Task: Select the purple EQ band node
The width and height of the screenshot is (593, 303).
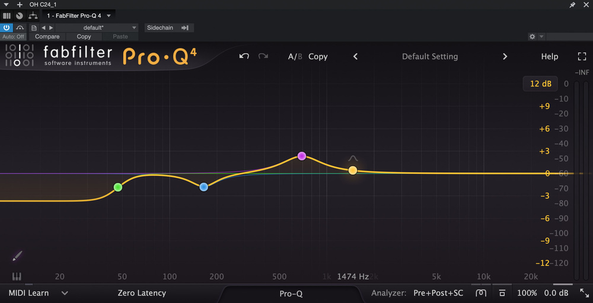Action: [x=302, y=156]
